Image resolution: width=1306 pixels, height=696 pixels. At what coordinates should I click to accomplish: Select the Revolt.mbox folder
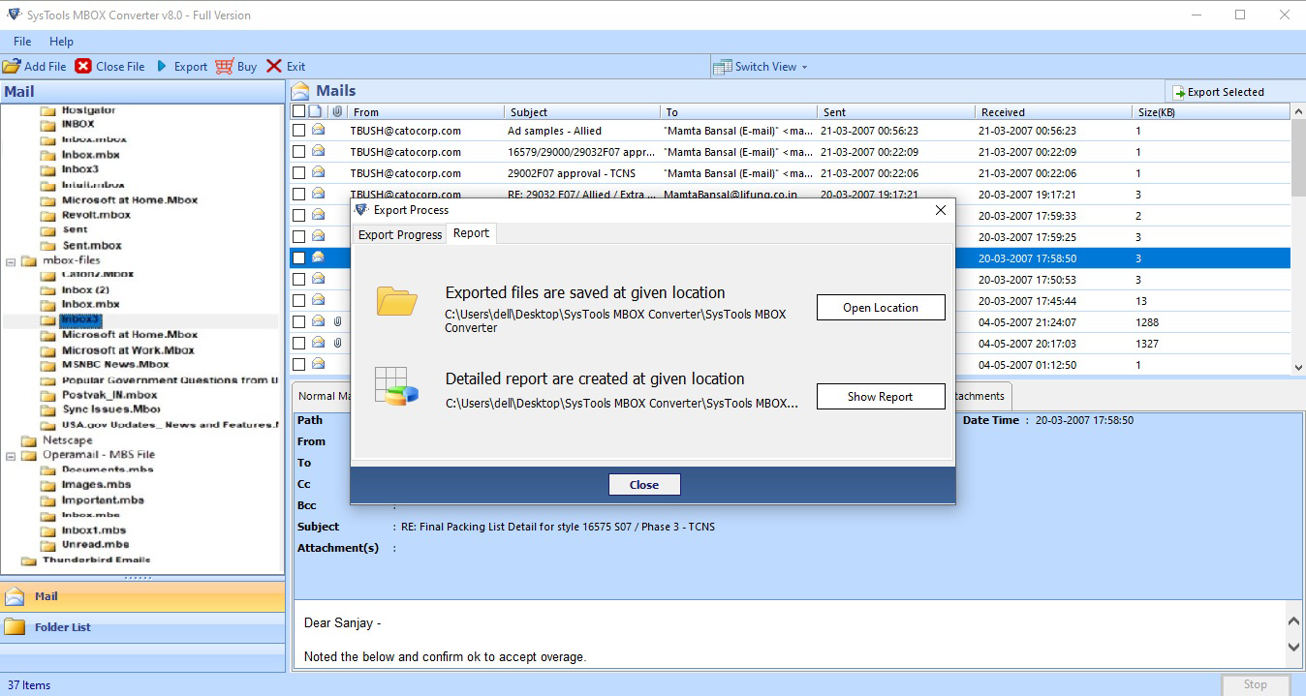[96, 215]
